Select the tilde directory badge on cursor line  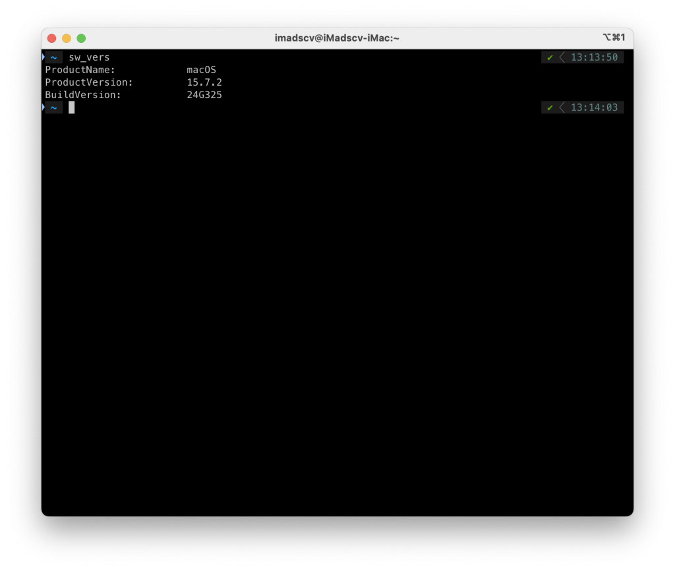pos(53,107)
